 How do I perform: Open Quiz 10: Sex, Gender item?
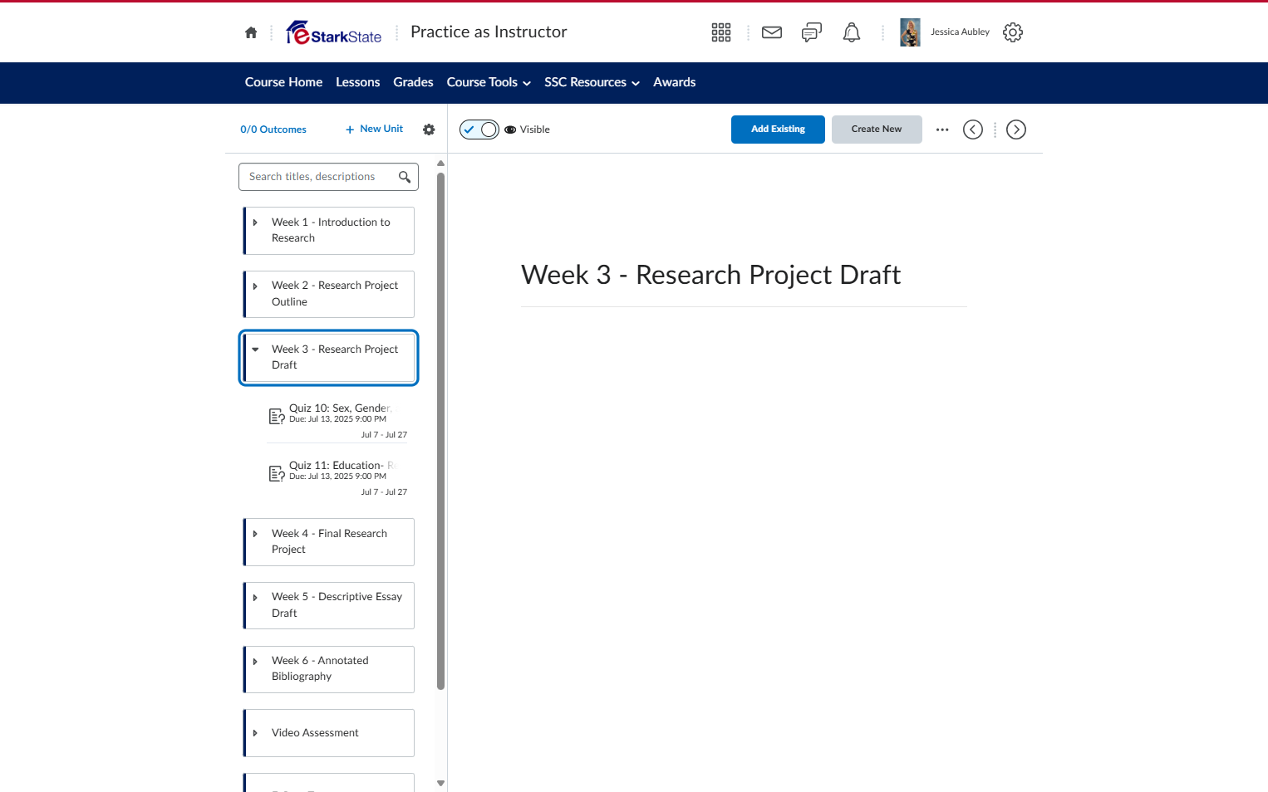(x=341, y=408)
